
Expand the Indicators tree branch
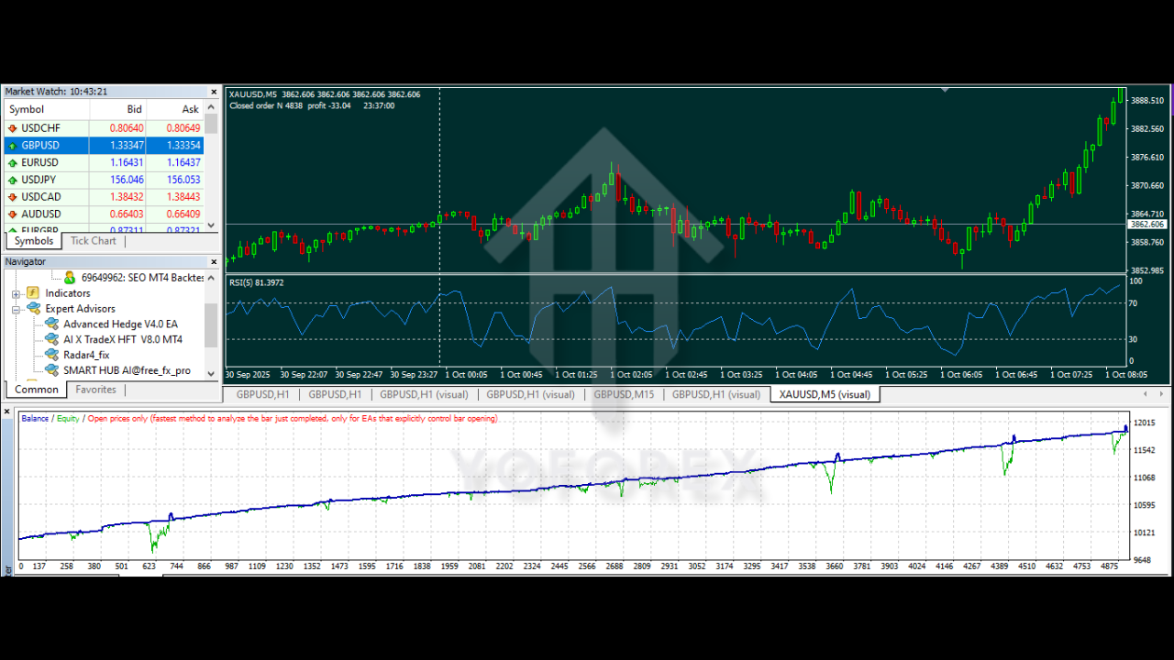(x=16, y=292)
